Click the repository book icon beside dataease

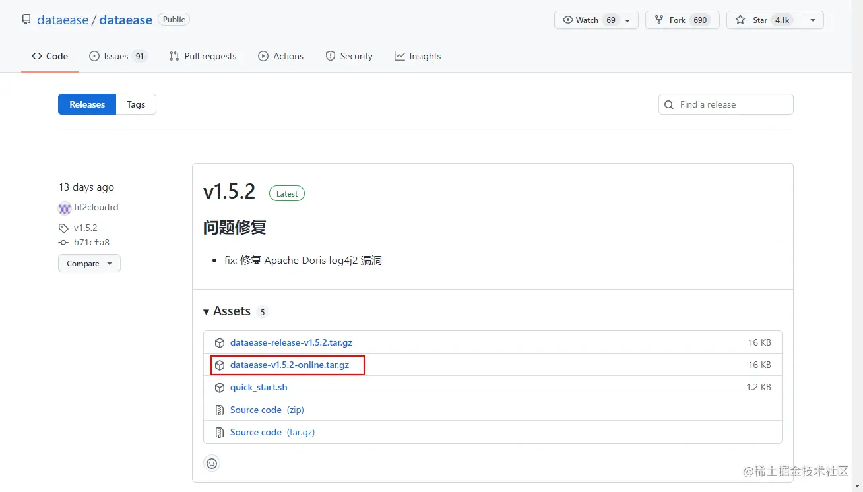[x=26, y=20]
